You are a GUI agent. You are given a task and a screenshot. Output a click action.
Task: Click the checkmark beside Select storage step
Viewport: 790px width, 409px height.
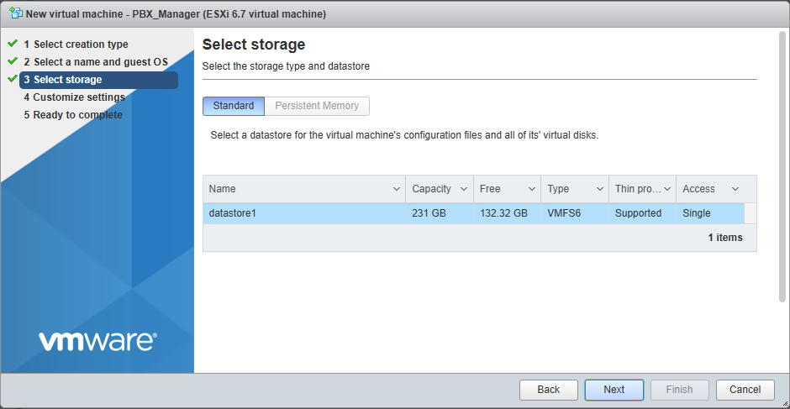pos(13,79)
